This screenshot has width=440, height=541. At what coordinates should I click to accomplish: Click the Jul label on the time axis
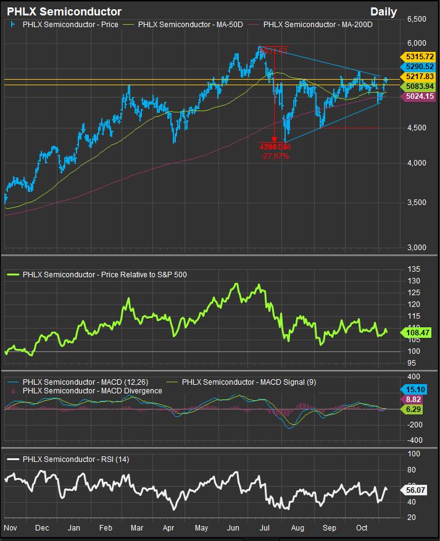click(x=265, y=528)
